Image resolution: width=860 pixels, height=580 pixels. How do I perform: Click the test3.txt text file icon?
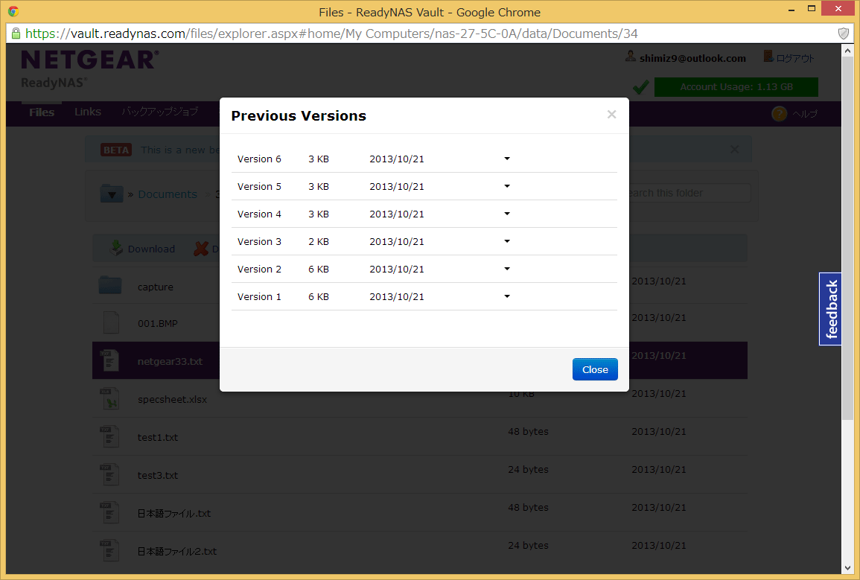point(110,475)
